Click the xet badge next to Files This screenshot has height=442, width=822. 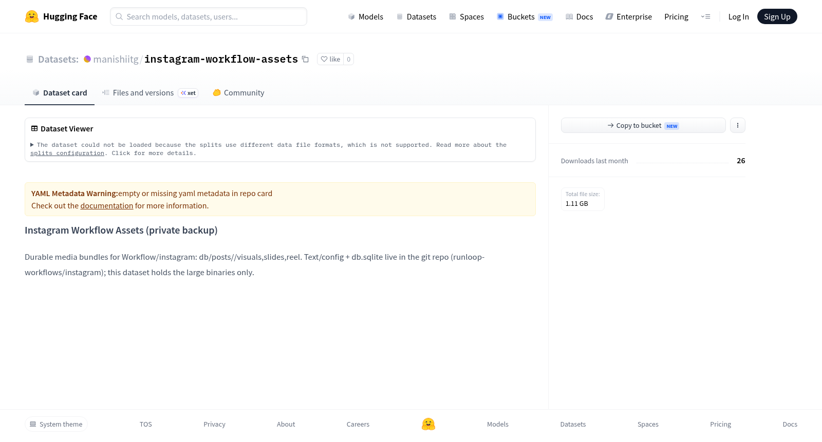point(188,93)
